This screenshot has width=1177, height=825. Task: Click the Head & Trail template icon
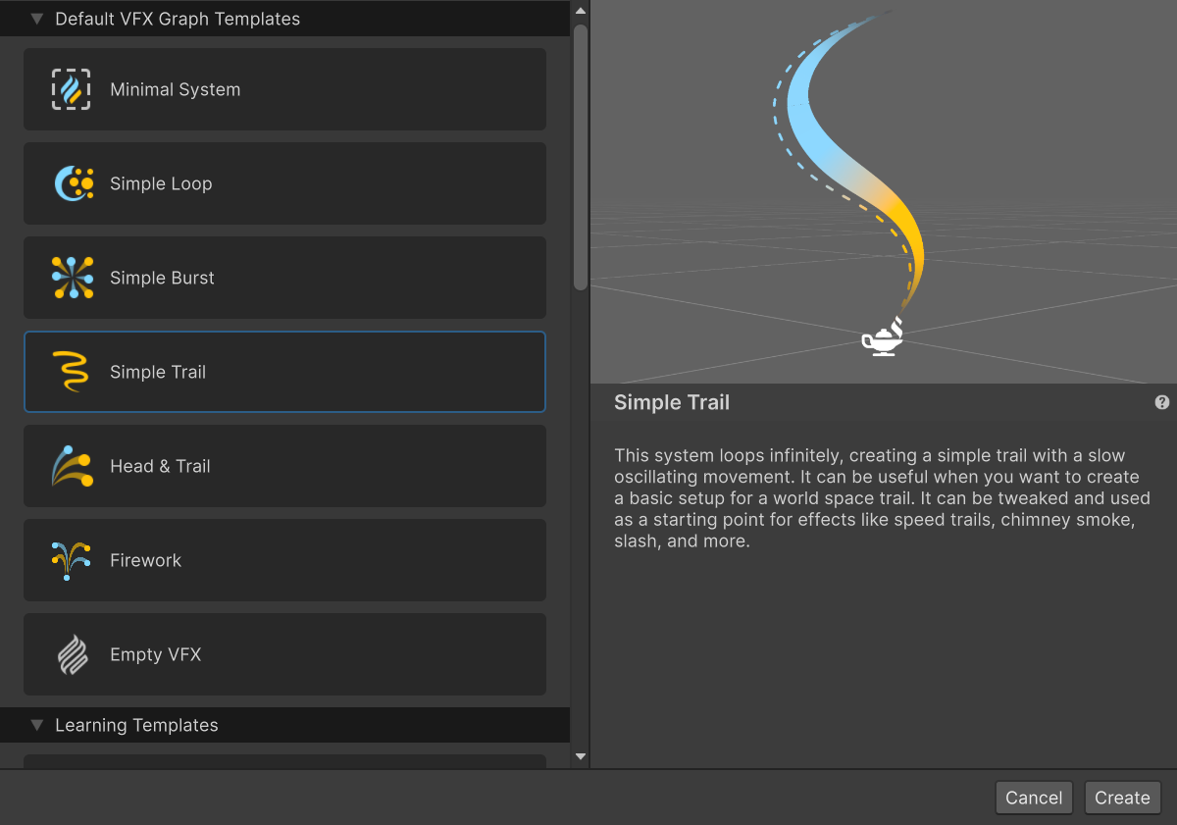tap(73, 466)
